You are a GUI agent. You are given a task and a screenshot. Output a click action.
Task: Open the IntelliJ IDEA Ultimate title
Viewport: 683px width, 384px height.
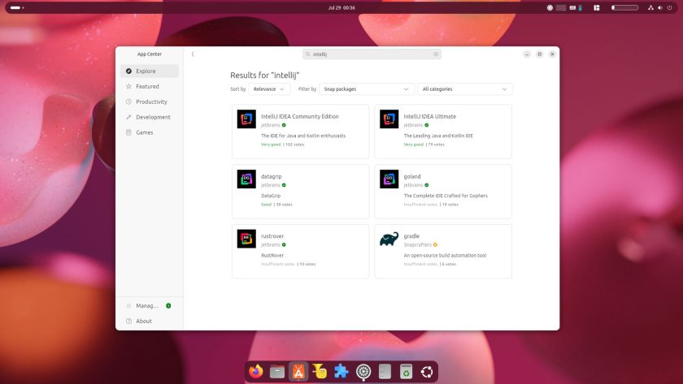pyautogui.click(x=429, y=116)
